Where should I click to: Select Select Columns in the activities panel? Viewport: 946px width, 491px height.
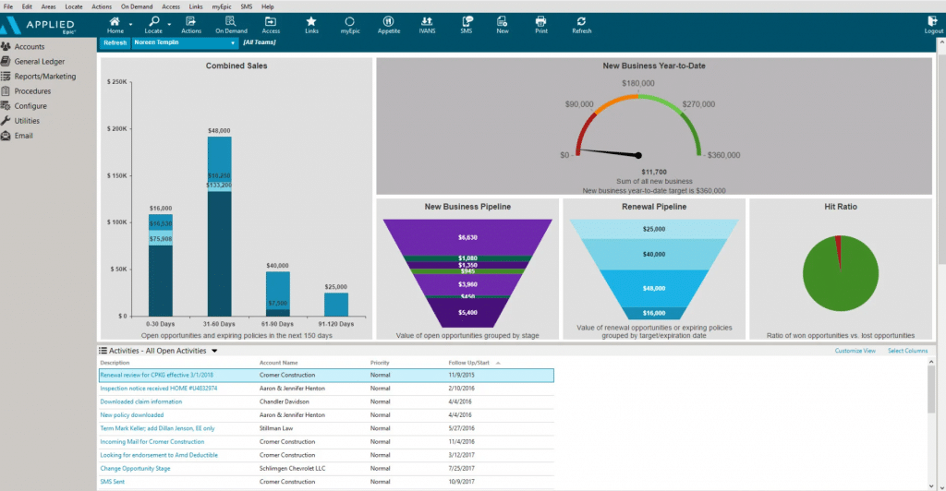point(907,351)
